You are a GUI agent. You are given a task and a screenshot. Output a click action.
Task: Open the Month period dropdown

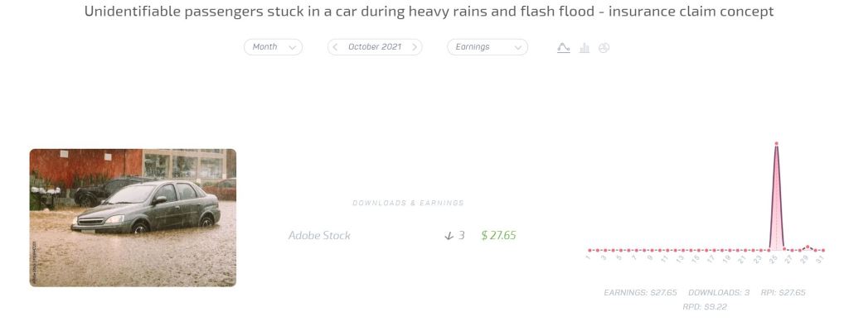273,47
